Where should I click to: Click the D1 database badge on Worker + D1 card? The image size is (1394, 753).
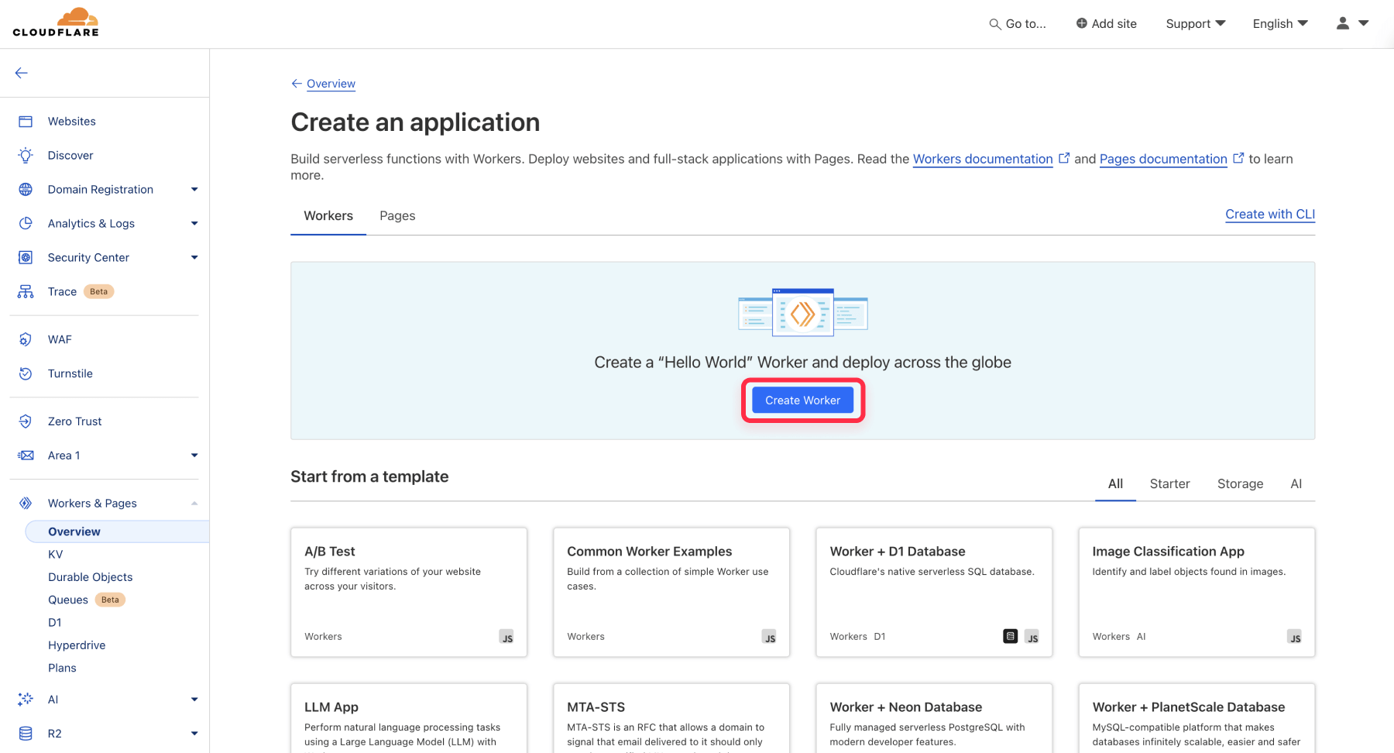coord(1011,637)
